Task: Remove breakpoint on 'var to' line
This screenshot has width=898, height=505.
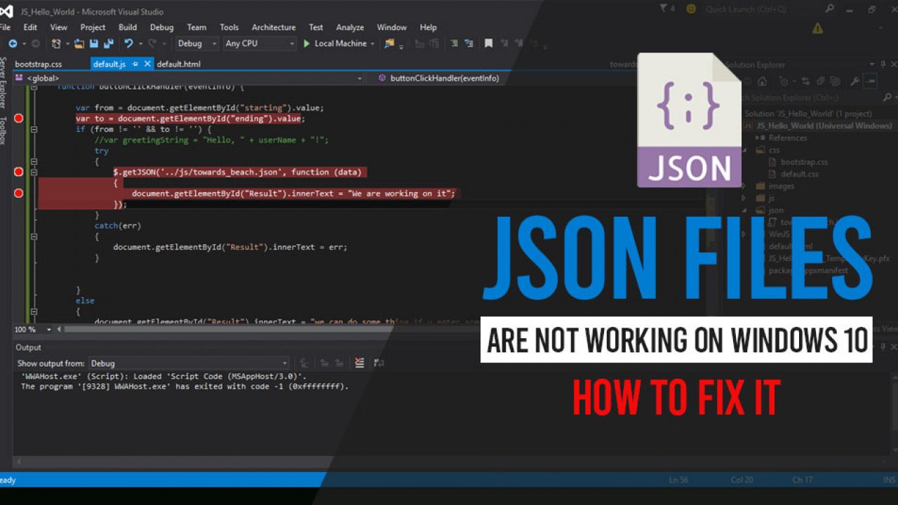Action: click(x=19, y=119)
